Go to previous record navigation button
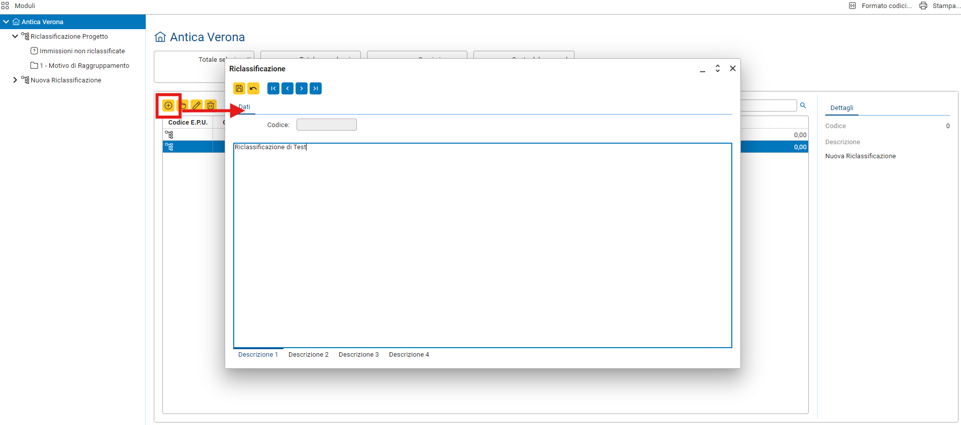This screenshot has height=425, width=961. tap(287, 88)
